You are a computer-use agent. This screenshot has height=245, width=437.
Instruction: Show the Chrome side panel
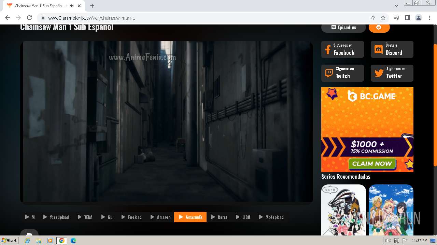(407, 18)
